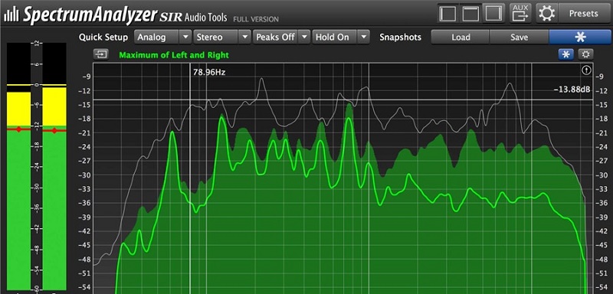Image resolution: width=613 pixels, height=294 pixels.
Task: Click the panel toggle icon beside Maximum label
Action: (101, 54)
